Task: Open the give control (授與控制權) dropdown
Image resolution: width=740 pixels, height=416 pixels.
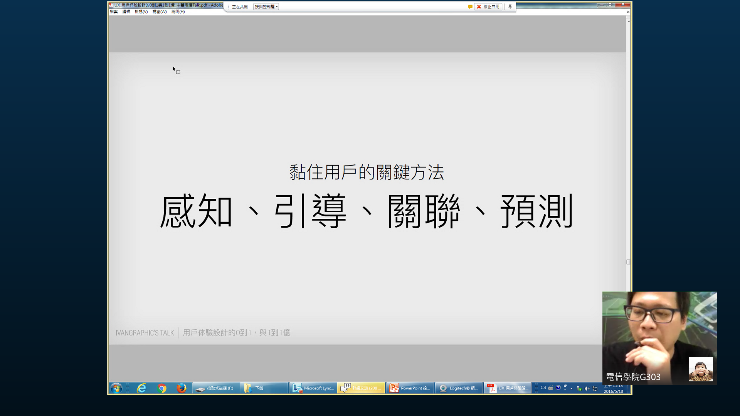Action: coord(266,7)
